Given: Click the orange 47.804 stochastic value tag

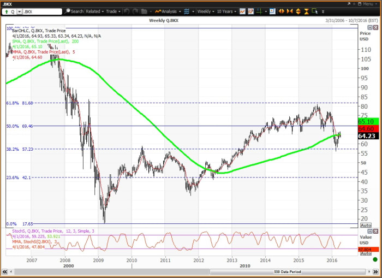Looking at the screenshot, I should pos(368,249).
